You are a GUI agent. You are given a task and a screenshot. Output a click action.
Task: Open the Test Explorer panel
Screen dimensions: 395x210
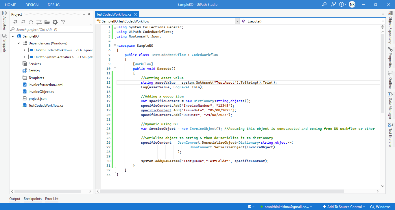pos(390,135)
